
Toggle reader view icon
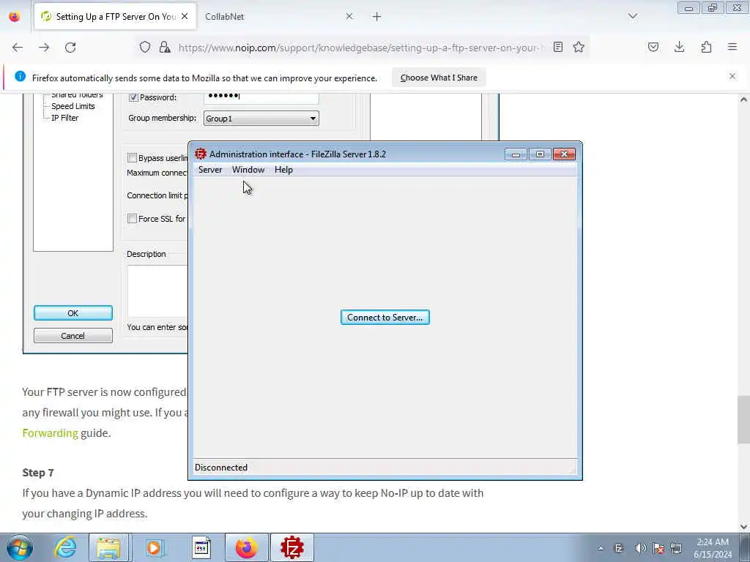pos(557,47)
